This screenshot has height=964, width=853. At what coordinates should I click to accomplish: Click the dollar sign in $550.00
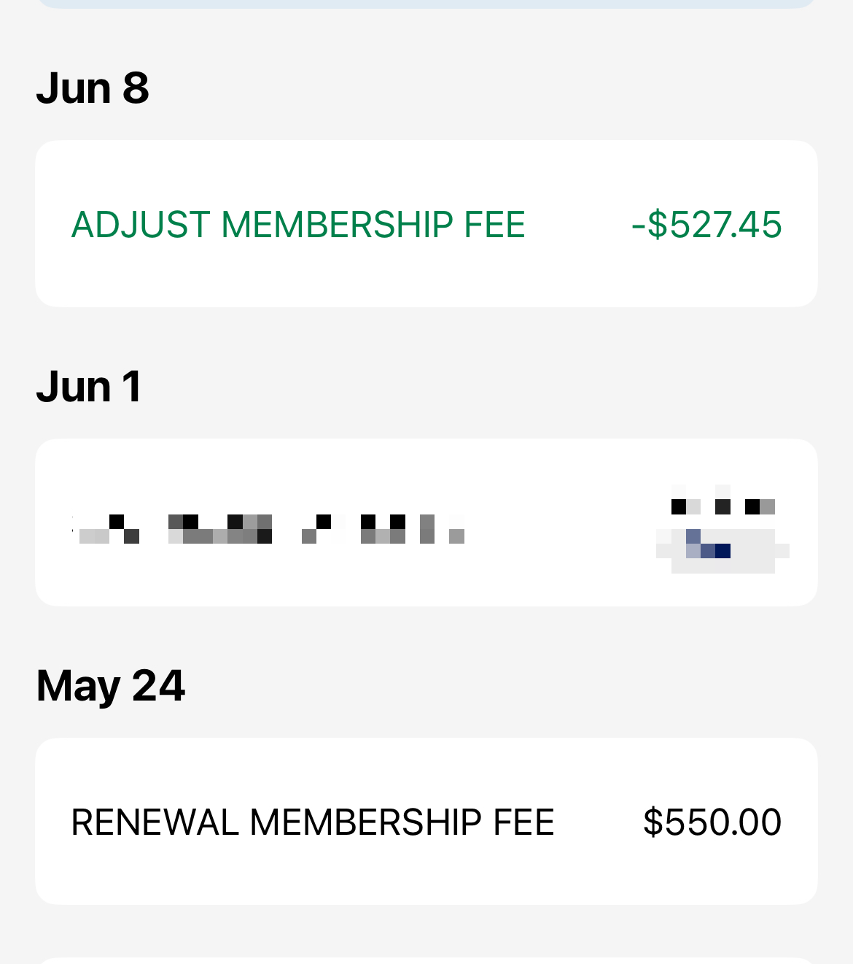(653, 822)
